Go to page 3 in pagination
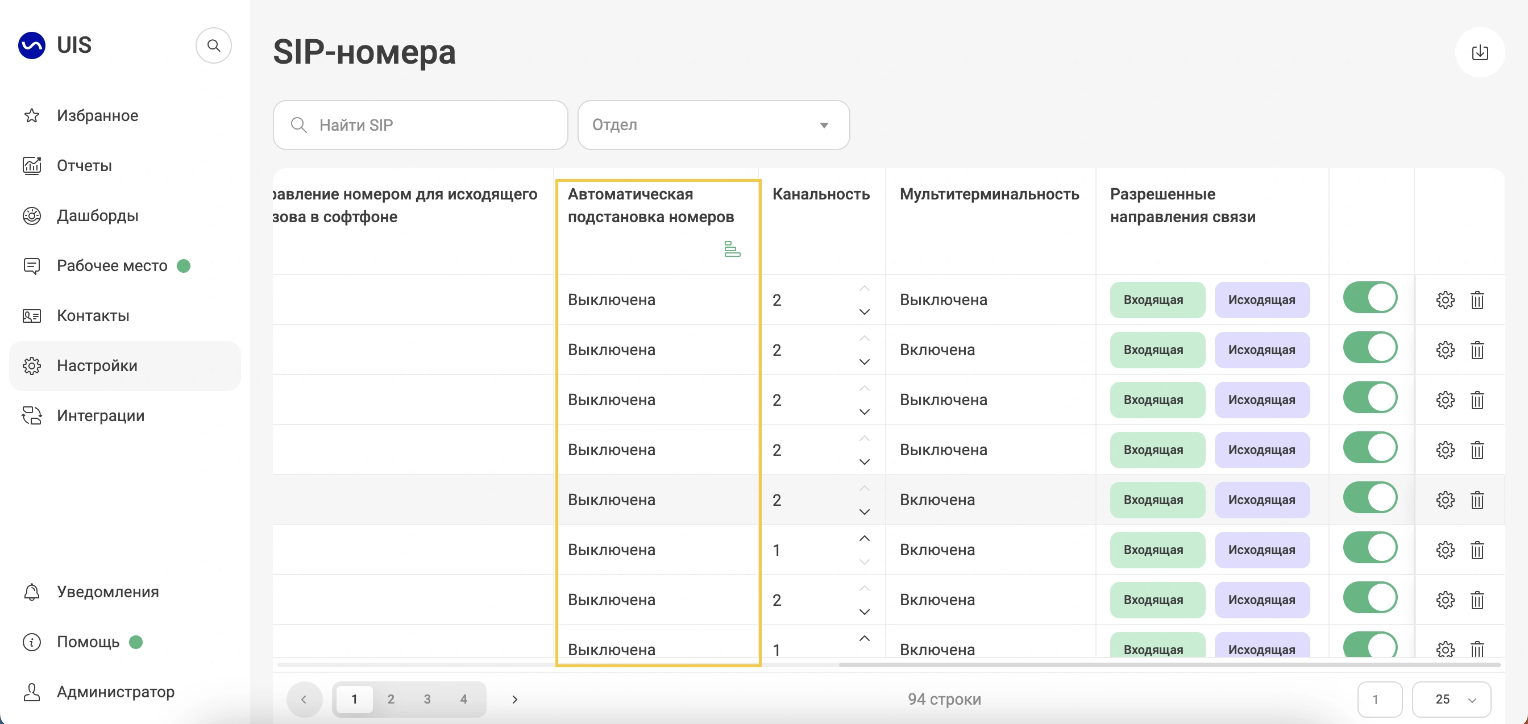The width and height of the screenshot is (1528, 724). [427, 699]
